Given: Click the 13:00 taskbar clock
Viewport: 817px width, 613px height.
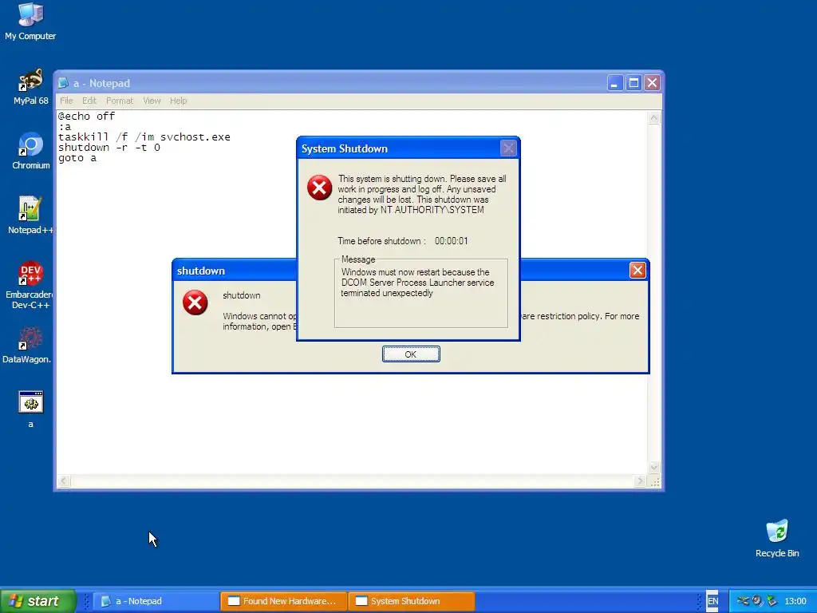Looking at the screenshot, I should tap(795, 601).
